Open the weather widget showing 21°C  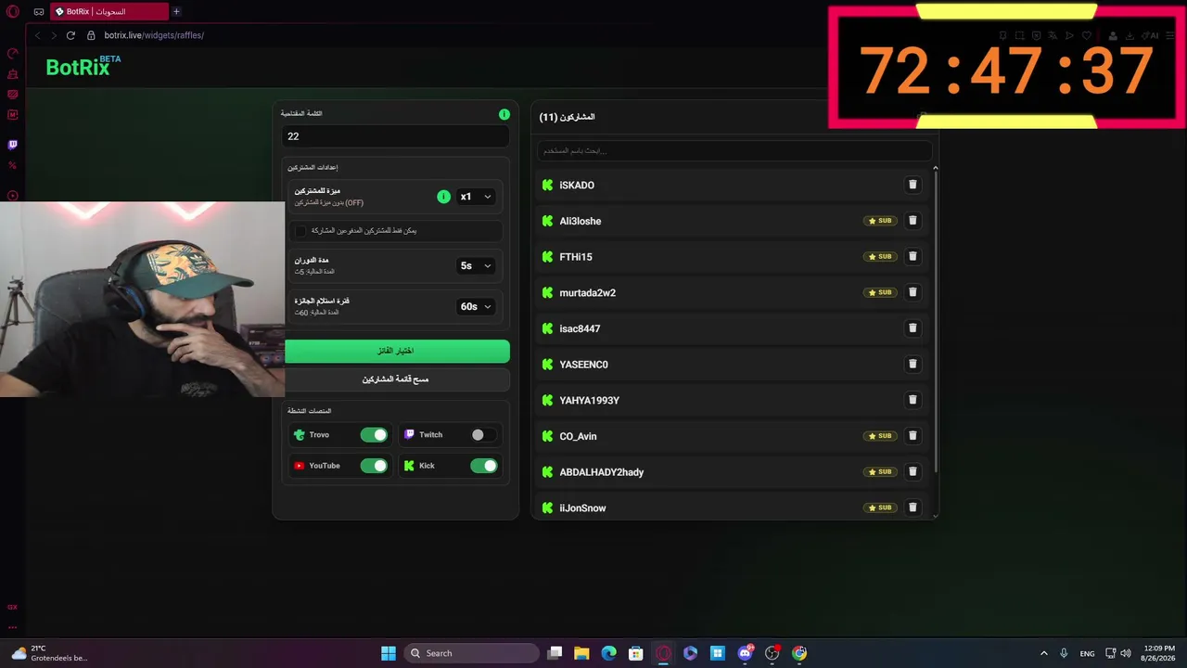49,653
